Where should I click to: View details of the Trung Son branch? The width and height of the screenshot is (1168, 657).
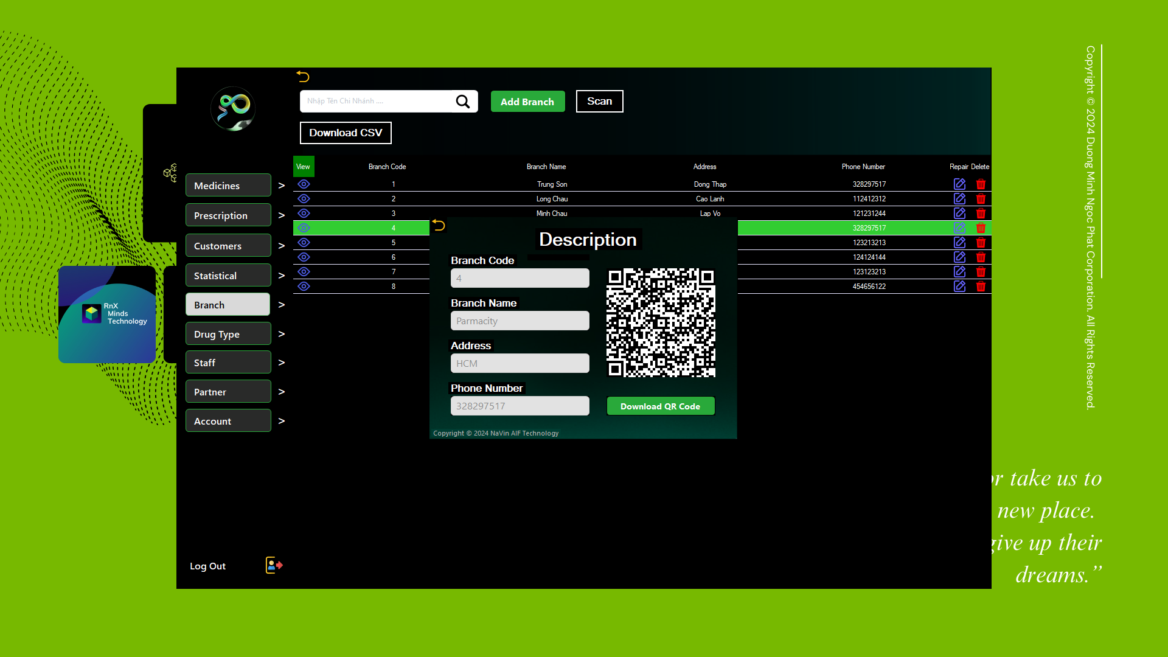pyautogui.click(x=304, y=184)
